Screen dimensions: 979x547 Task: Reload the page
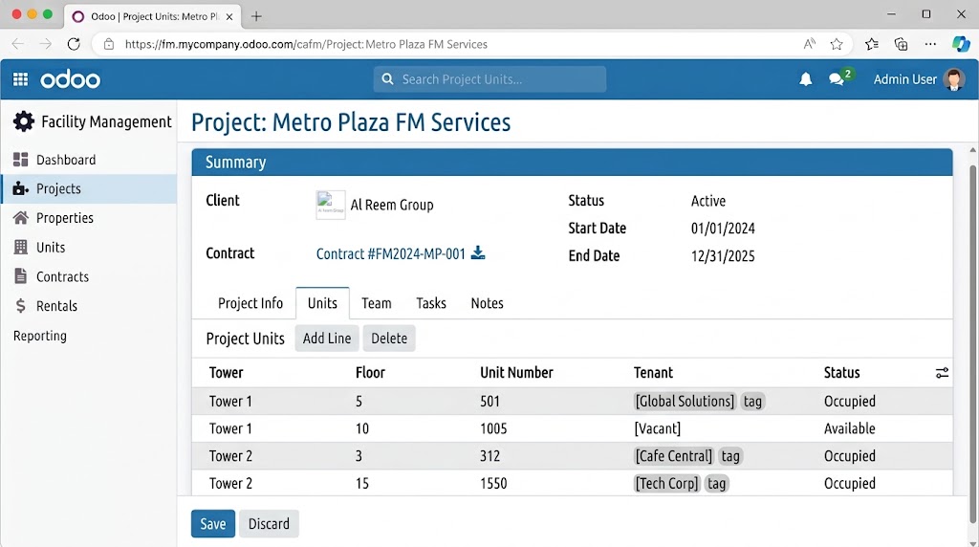[x=74, y=44]
